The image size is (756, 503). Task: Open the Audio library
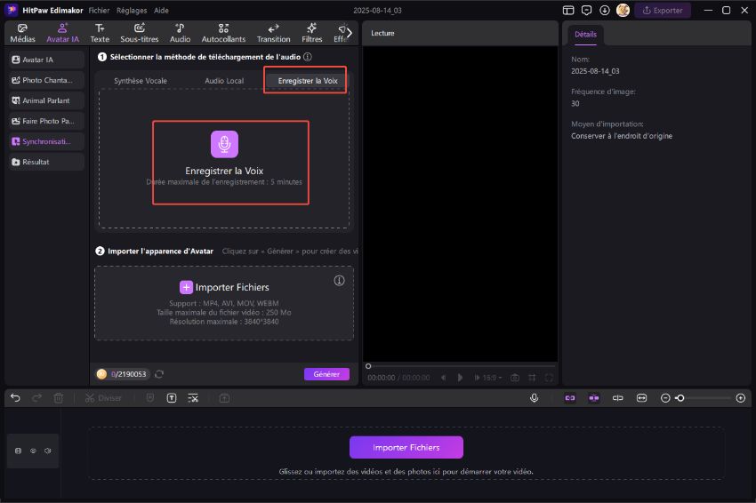click(x=180, y=33)
